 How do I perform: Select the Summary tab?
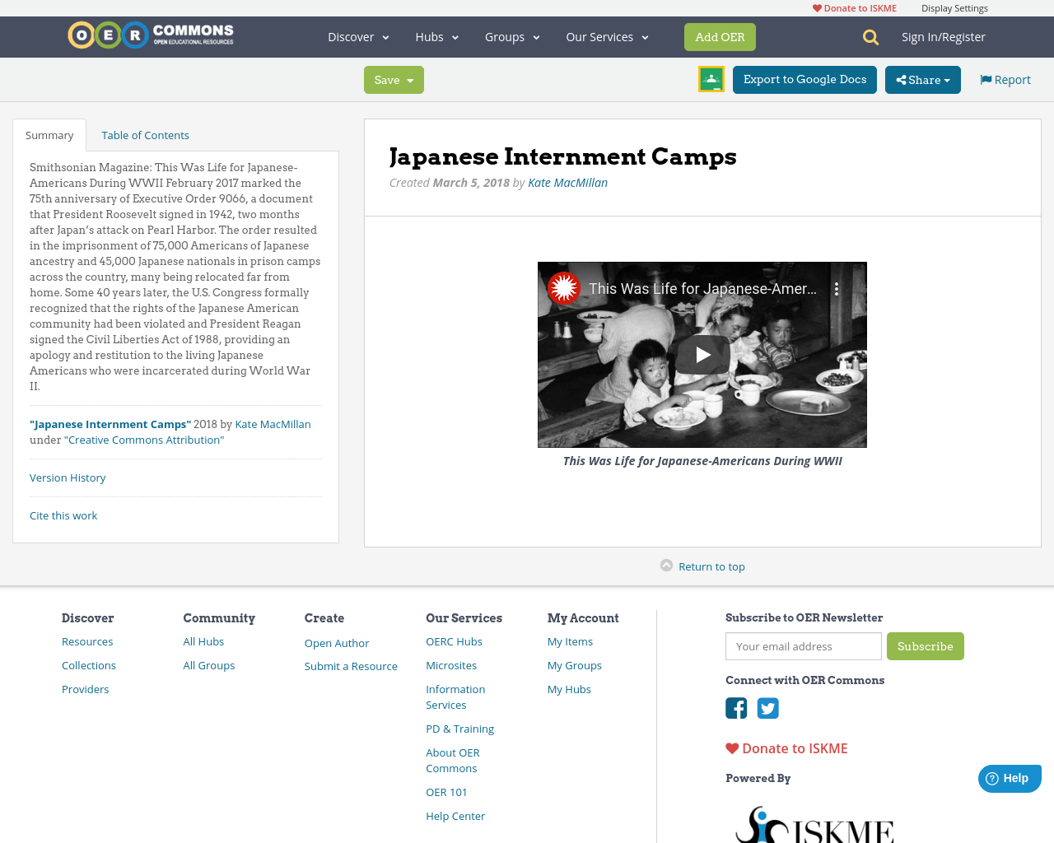(49, 133)
